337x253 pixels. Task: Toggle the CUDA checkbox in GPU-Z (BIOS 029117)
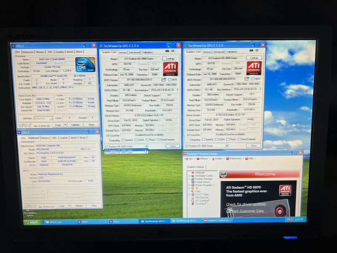coord(136,140)
